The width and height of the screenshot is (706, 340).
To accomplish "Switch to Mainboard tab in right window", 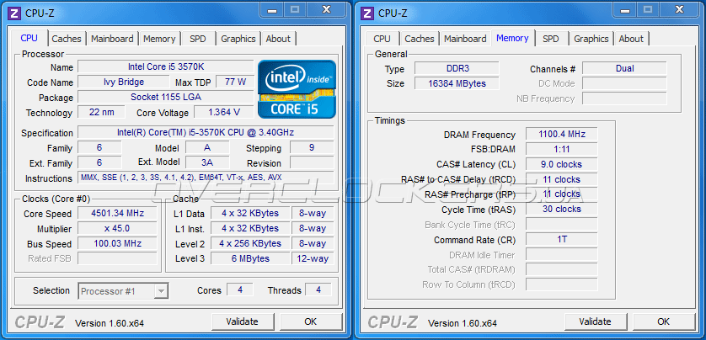I will point(465,39).
